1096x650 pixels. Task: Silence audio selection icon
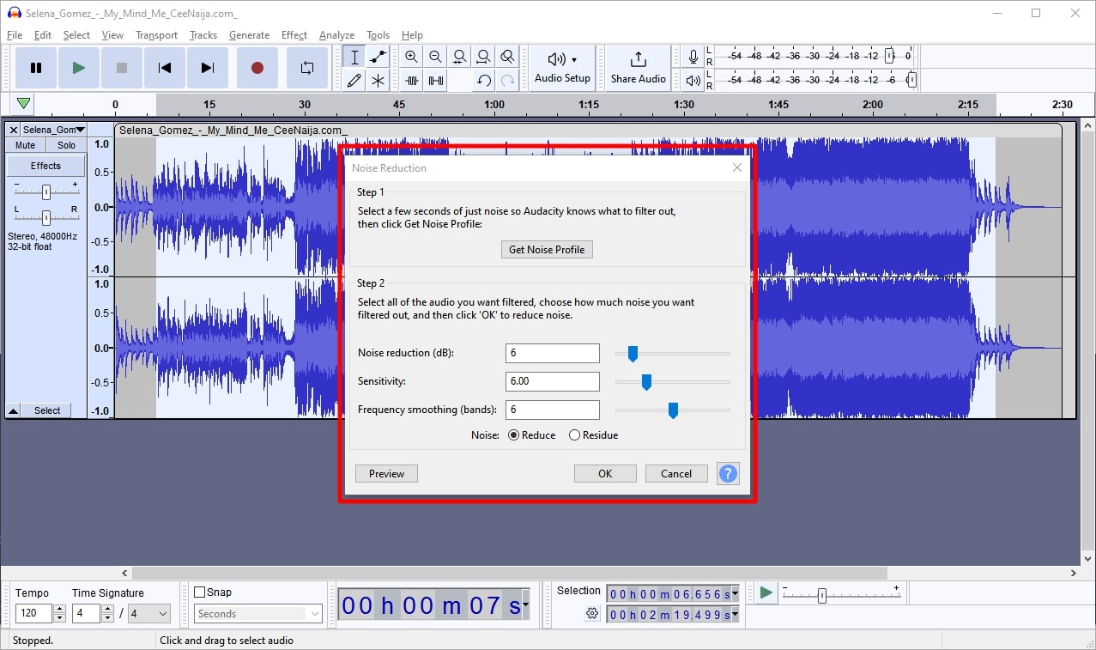click(x=436, y=81)
